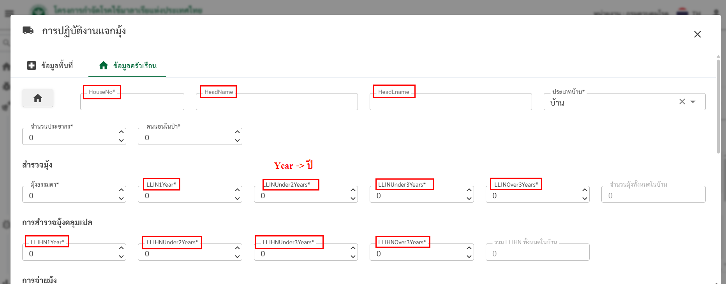Close the mosquito net distribution dialog

click(x=697, y=34)
